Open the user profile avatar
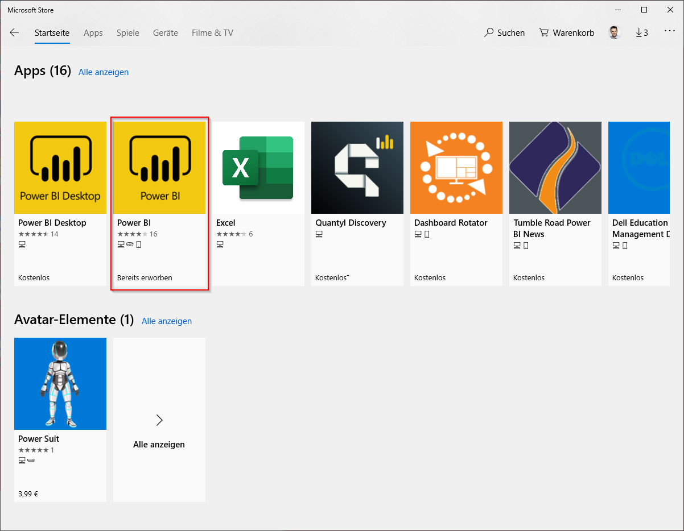684x531 pixels. [615, 33]
